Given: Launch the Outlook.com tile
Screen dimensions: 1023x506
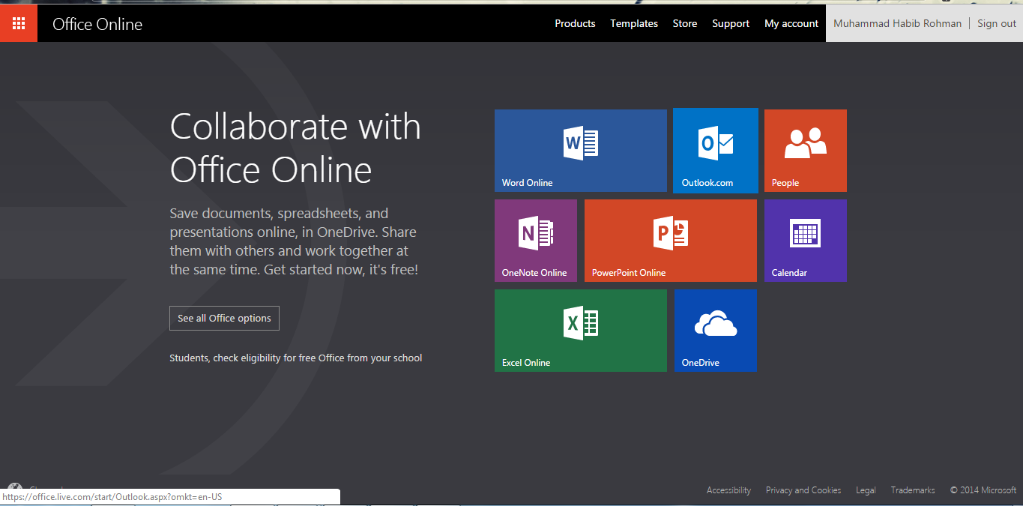Looking at the screenshot, I should click(x=716, y=151).
